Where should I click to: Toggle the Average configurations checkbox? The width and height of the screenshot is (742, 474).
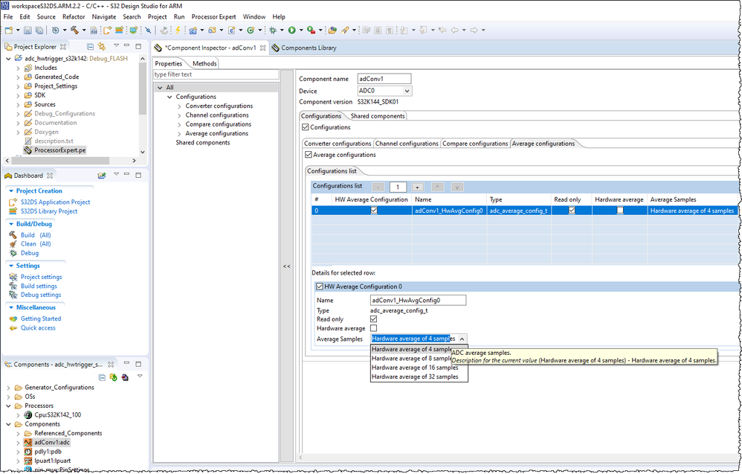[309, 155]
